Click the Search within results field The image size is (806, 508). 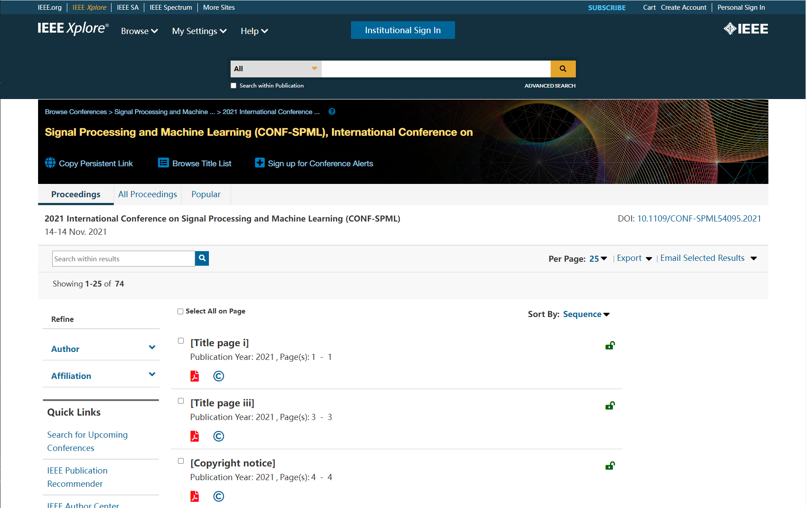coord(123,259)
